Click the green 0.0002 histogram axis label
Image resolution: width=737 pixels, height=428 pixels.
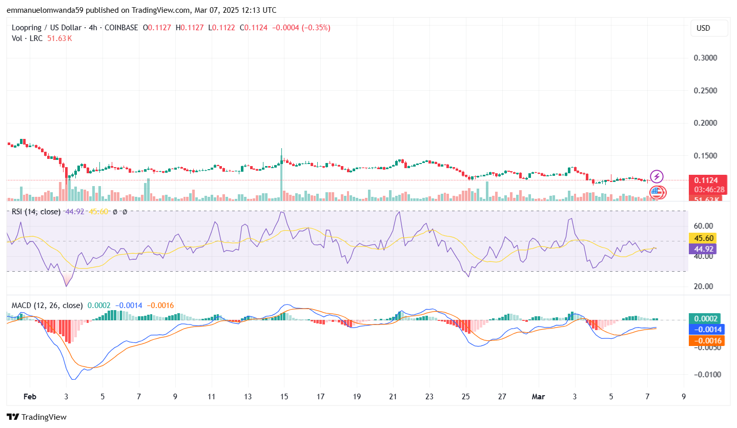pyautogui.click(x=705, y=318)
